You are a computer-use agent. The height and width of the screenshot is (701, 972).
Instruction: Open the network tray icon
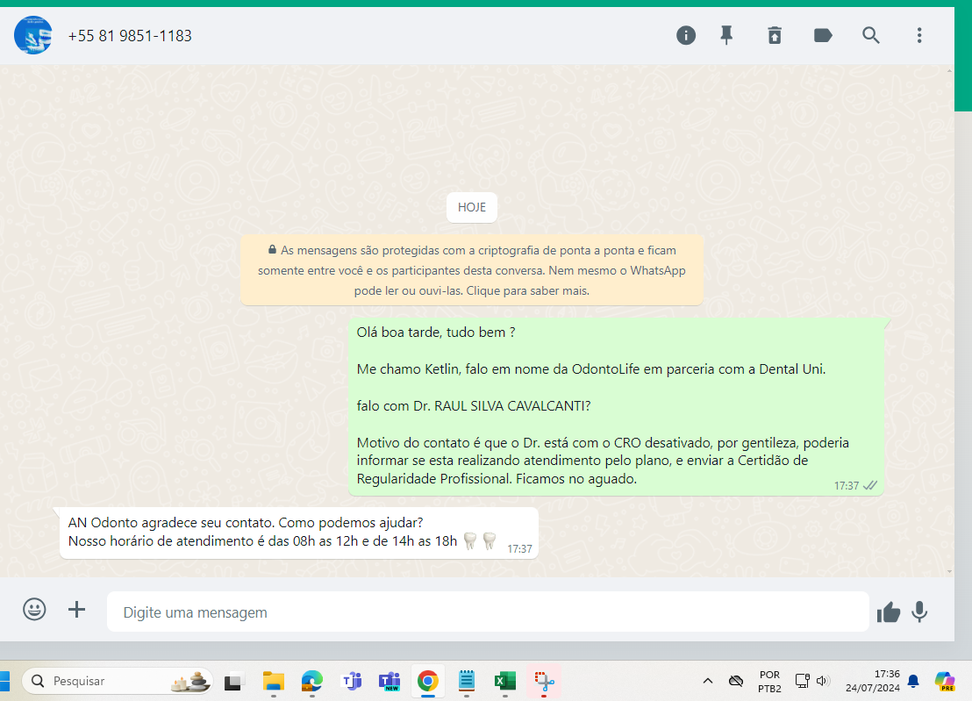pos(802,681)
